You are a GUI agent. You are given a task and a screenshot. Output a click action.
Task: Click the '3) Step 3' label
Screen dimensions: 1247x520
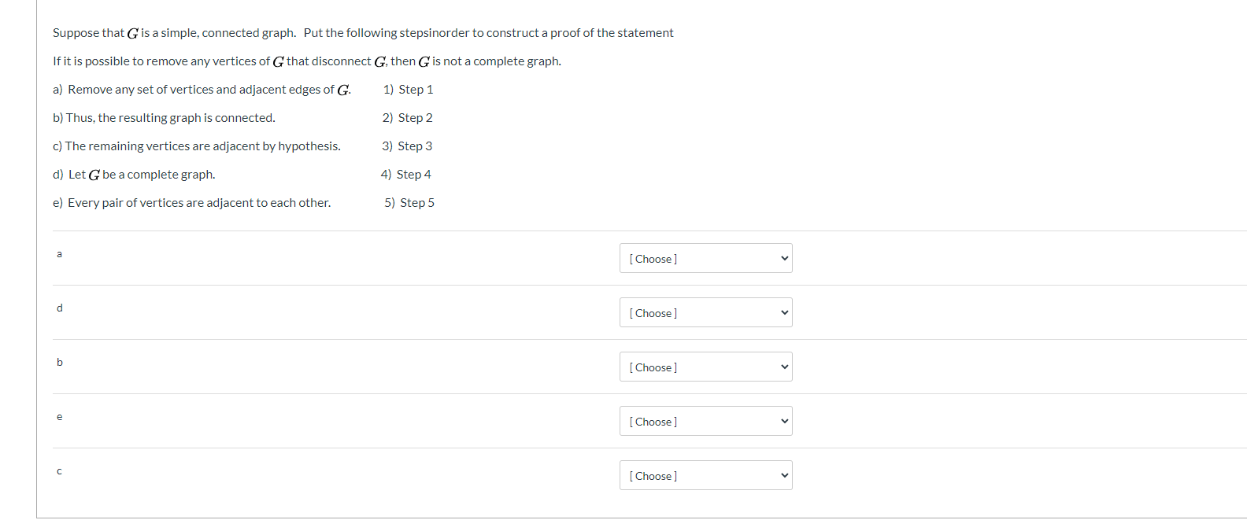pyautogui.click(x=407, y=146)
